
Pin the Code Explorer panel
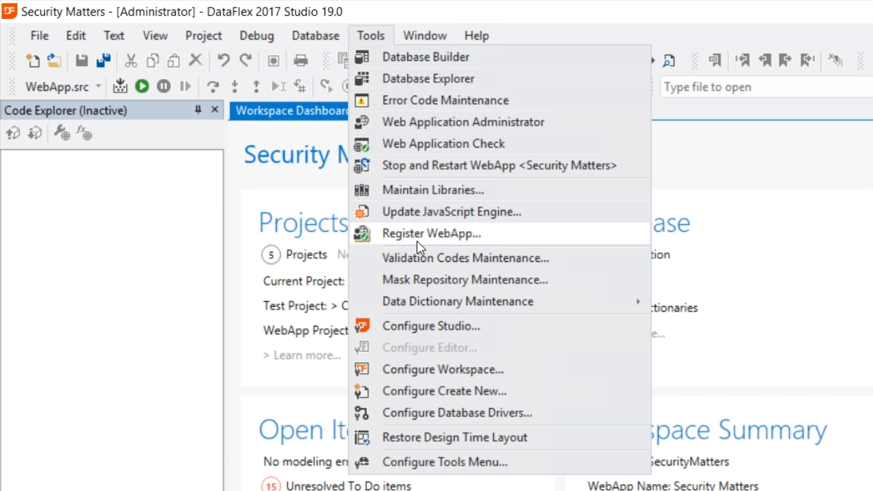[198, 110]
